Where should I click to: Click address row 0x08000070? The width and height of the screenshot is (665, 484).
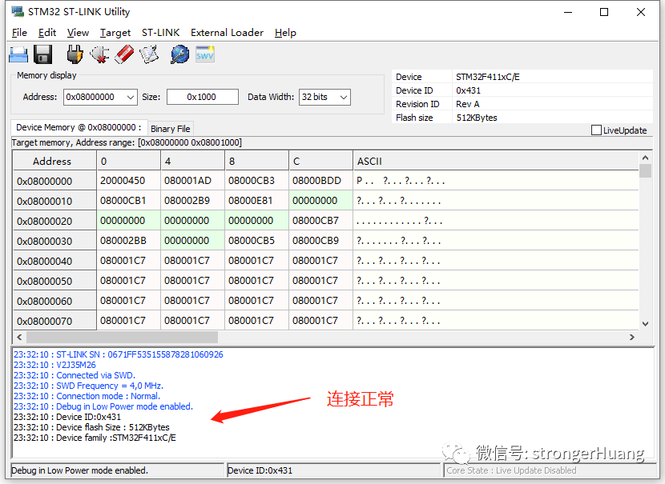pos(54,321)
